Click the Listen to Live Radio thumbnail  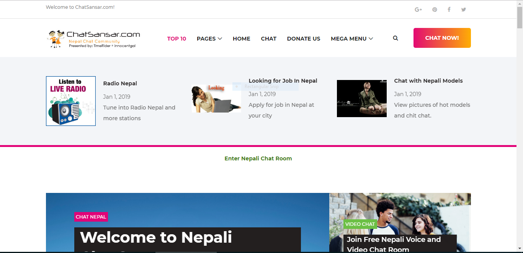pos(70,101)
